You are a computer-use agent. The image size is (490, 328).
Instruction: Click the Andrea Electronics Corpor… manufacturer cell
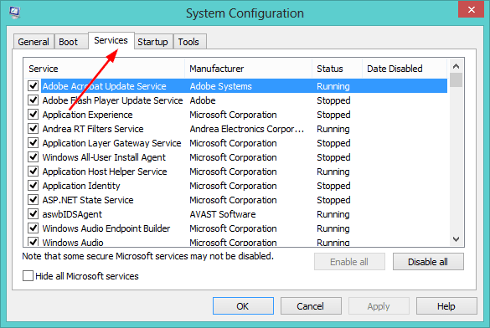247,129
